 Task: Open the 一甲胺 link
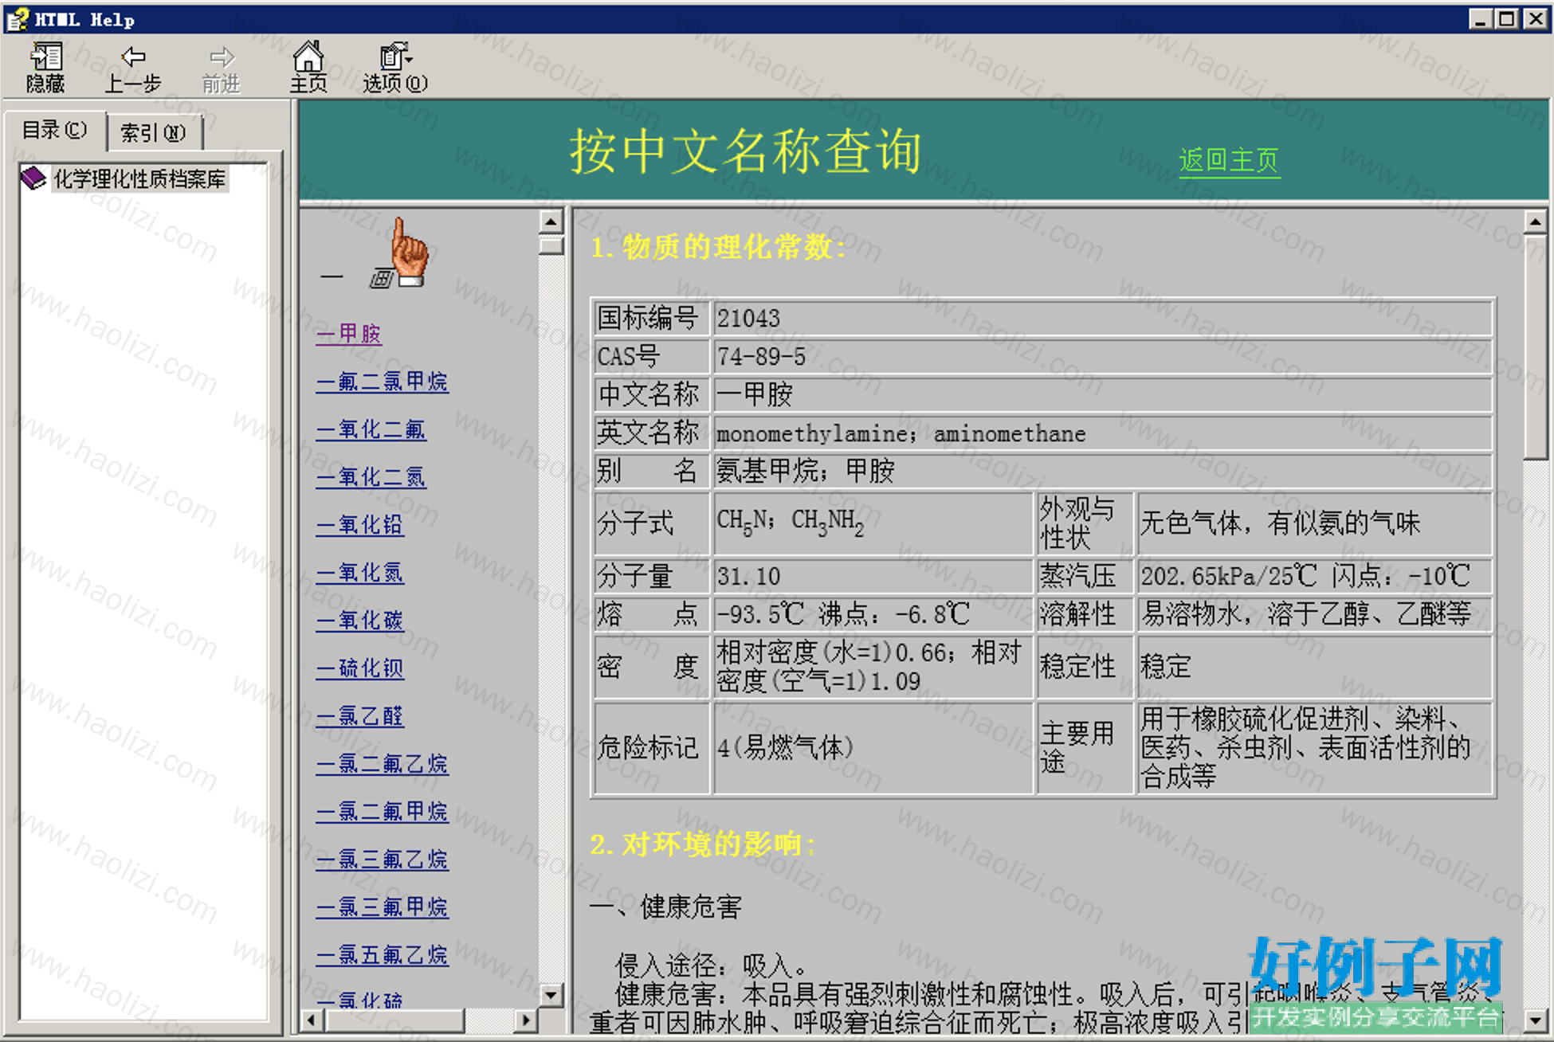349,333
